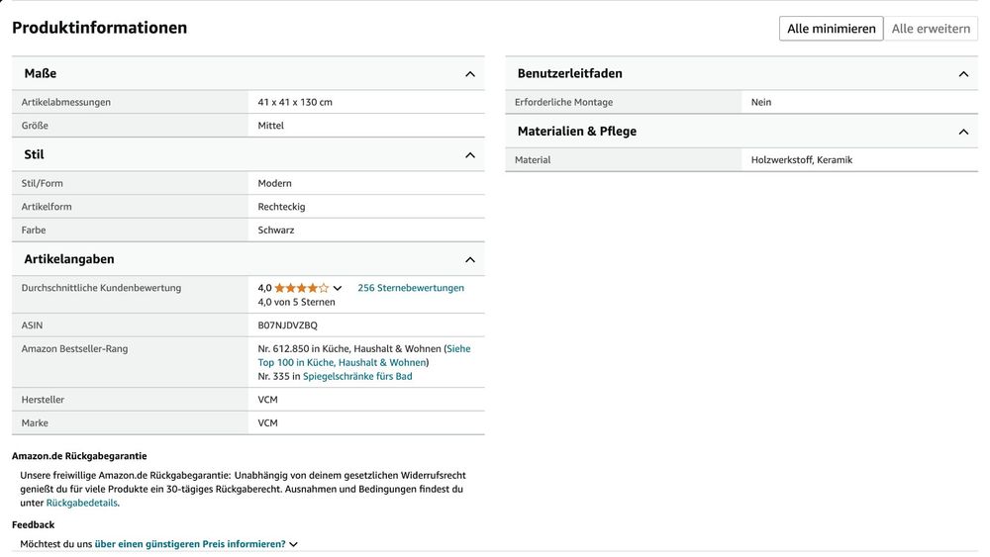Expand the günstigeren Preis feedback arrow
Image resolution: width=990 pixels, height=557 pixels.
pos(294,544)
